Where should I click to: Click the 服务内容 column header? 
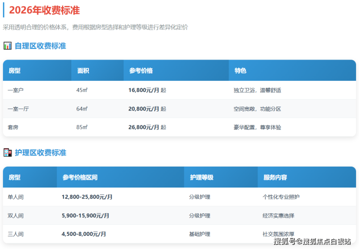275,177
